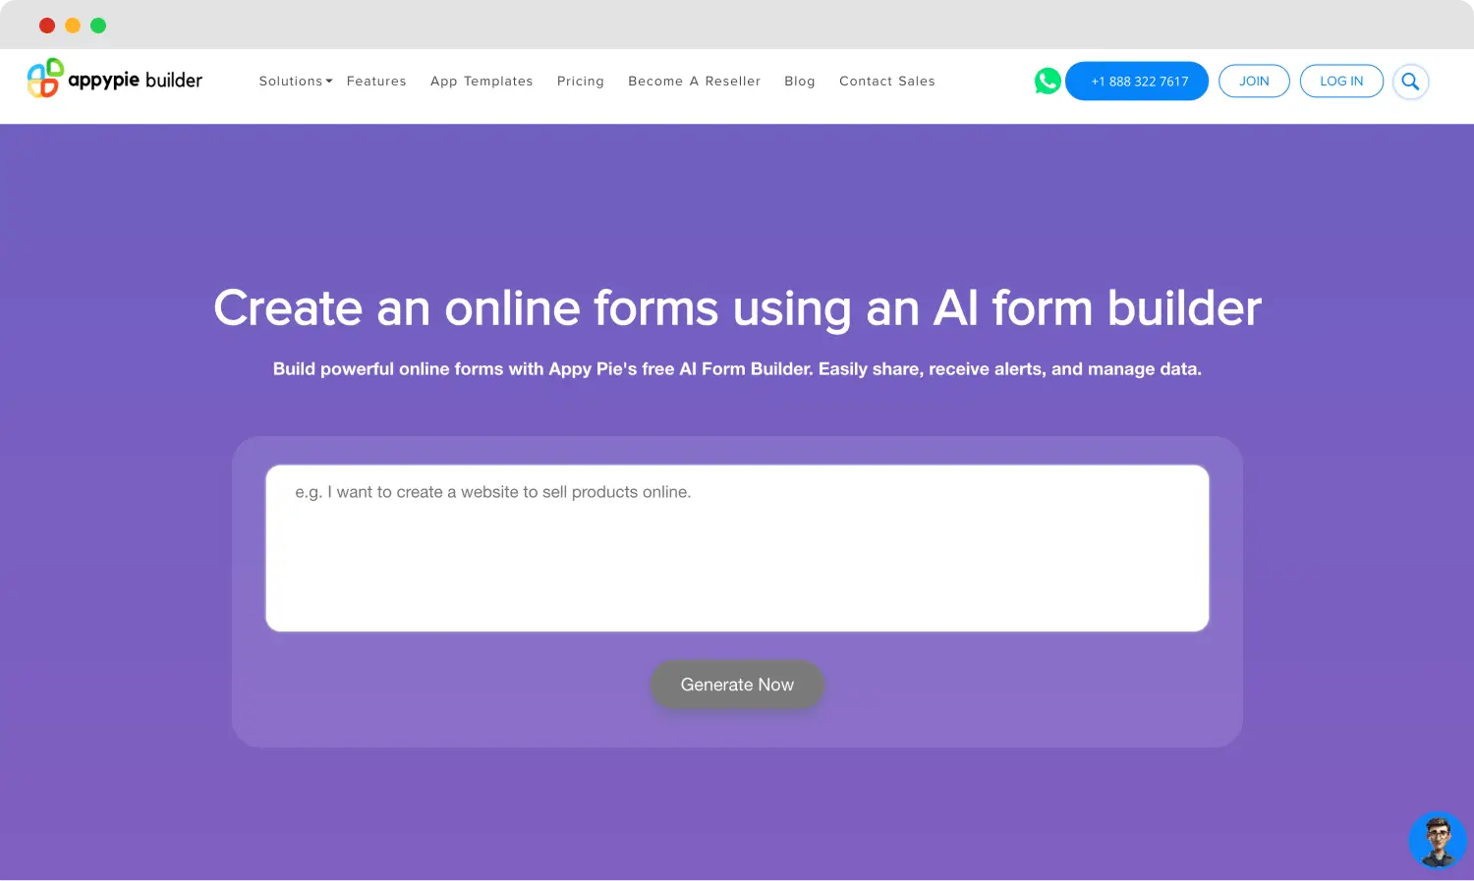Screen dimensions: 1474x881
Task: Click the search magnifier icon
Action: 1410,82
